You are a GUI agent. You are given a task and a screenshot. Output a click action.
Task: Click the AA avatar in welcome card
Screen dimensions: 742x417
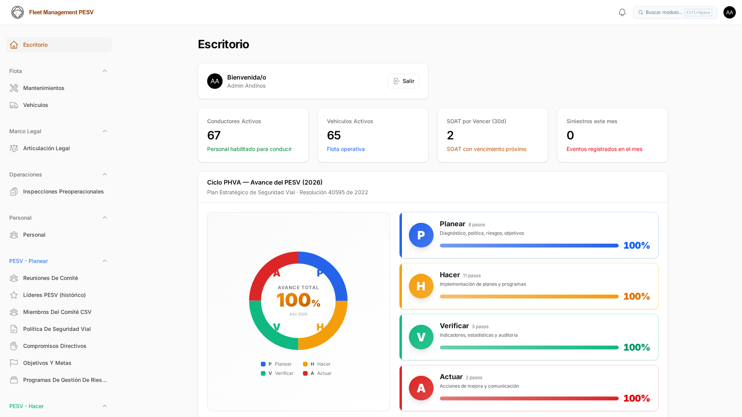[215, 81]
